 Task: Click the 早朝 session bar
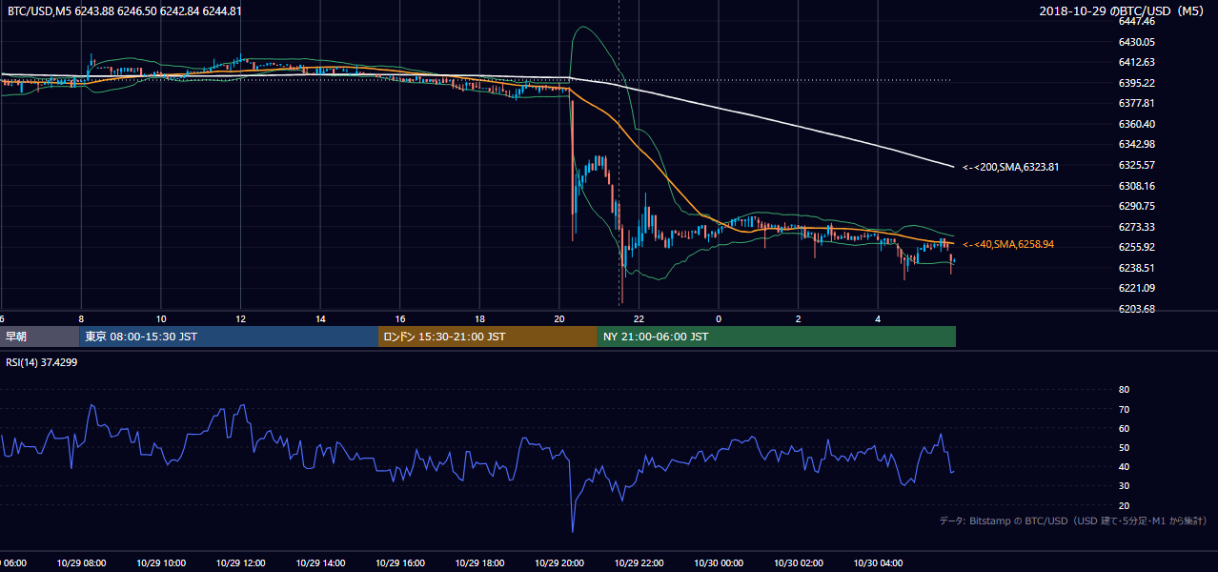point(39,337)
